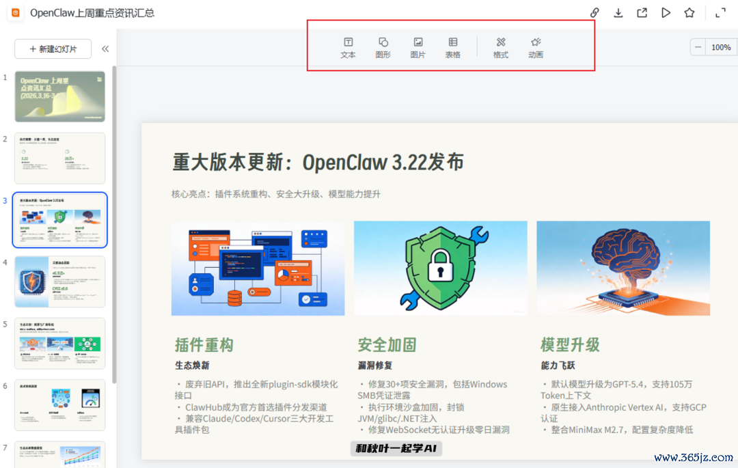Select the slide title 重大版本更新
Screen dimensions: 738x468
click(x=318, y=163)
